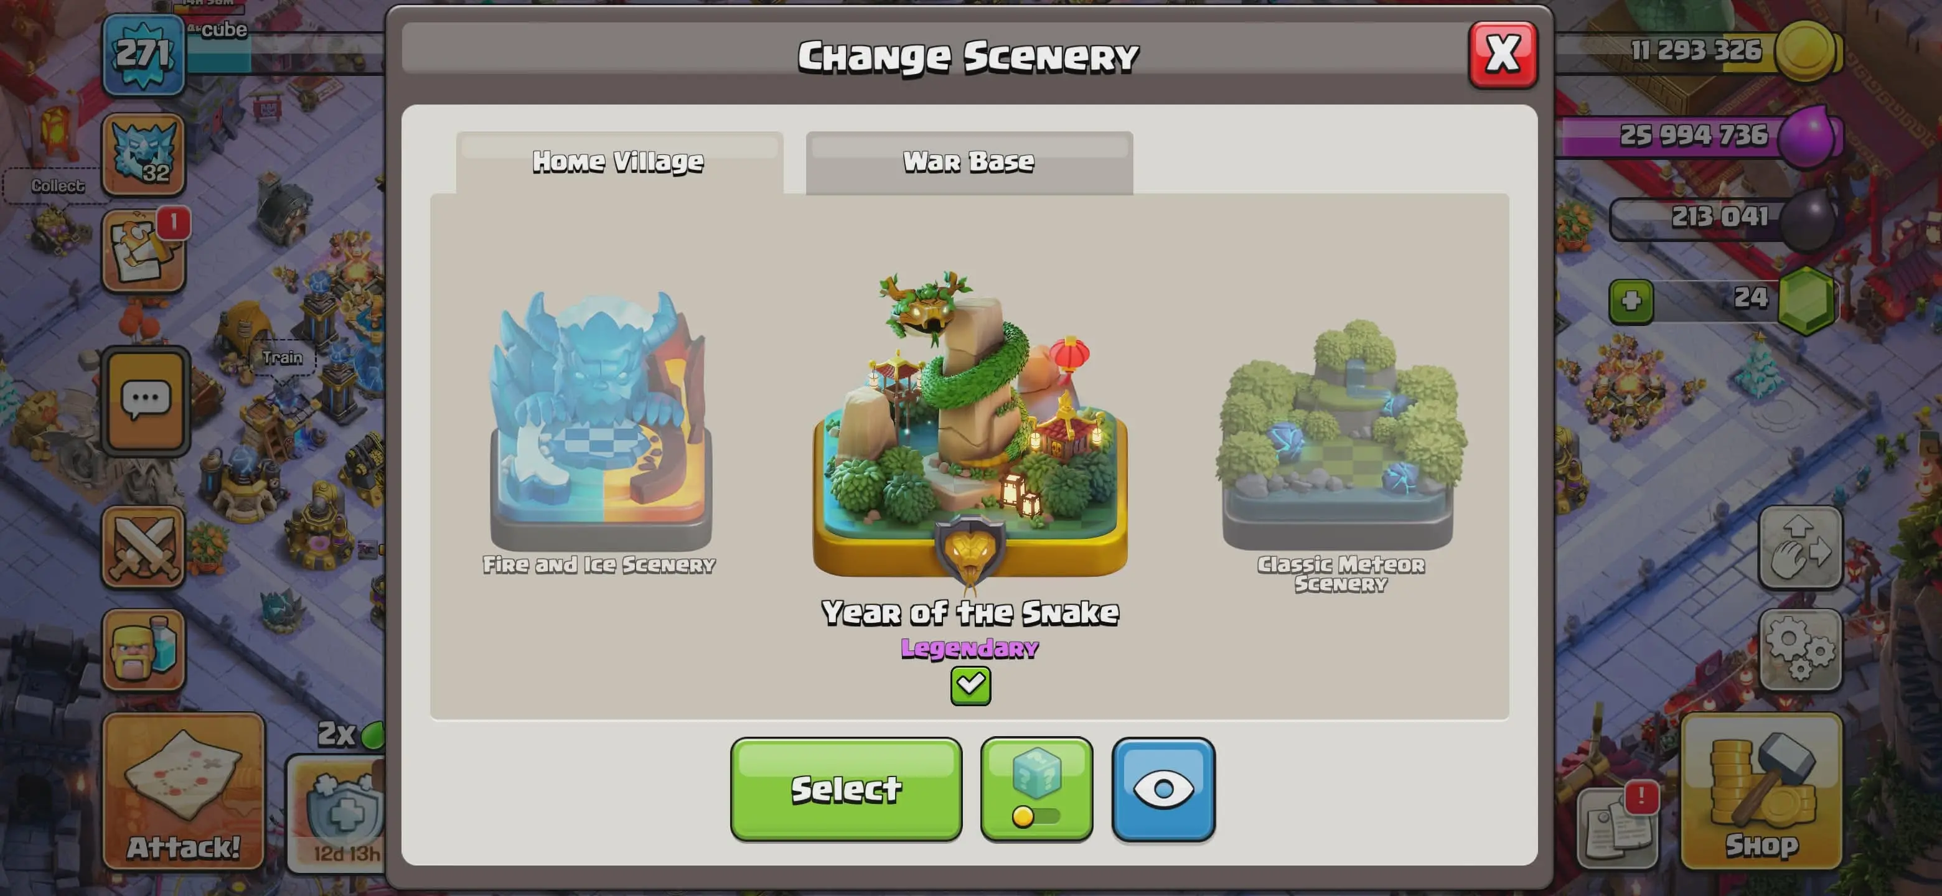Open the news papers icon near Shop
Screen dimensions: 1942x896
(x=1617, y=828)
